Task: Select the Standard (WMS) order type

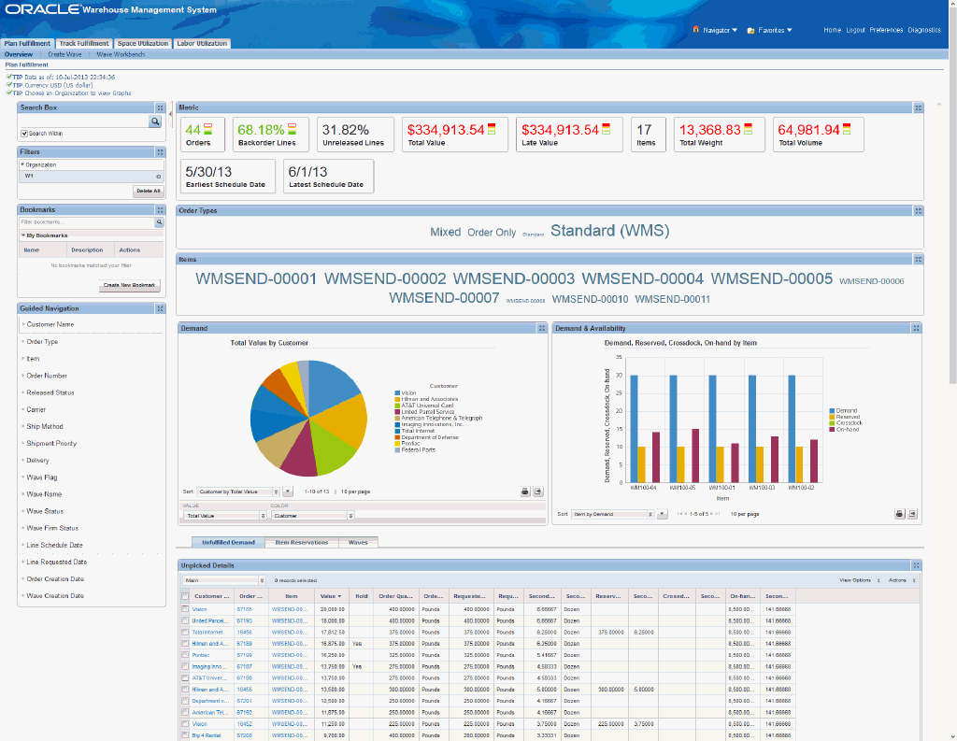Action: [609, 231]
